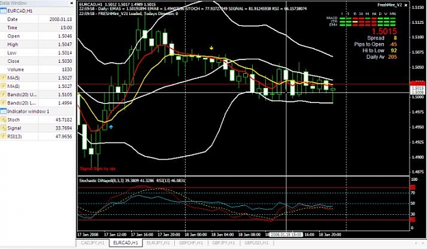This screenshot has height=249, width=427.
Task: Click the High value 1.5047
Action: click(65, 44)
